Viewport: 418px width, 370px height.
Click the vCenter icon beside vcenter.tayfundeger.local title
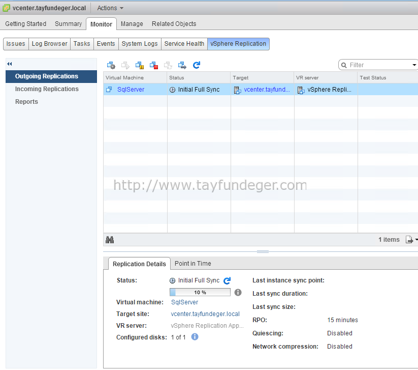click(x=6, y=8)
